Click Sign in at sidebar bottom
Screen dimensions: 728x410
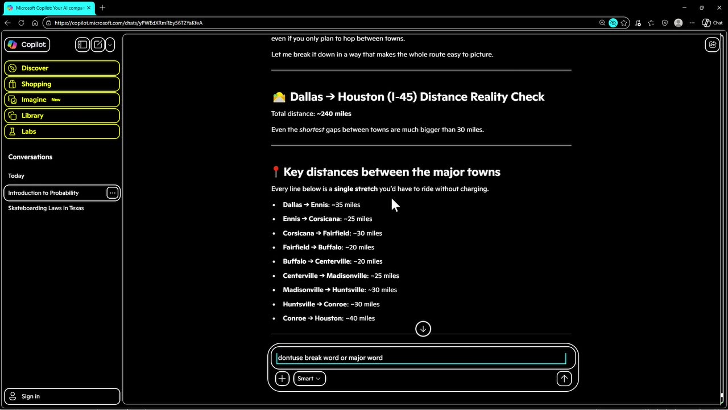(x=62, y=396)
